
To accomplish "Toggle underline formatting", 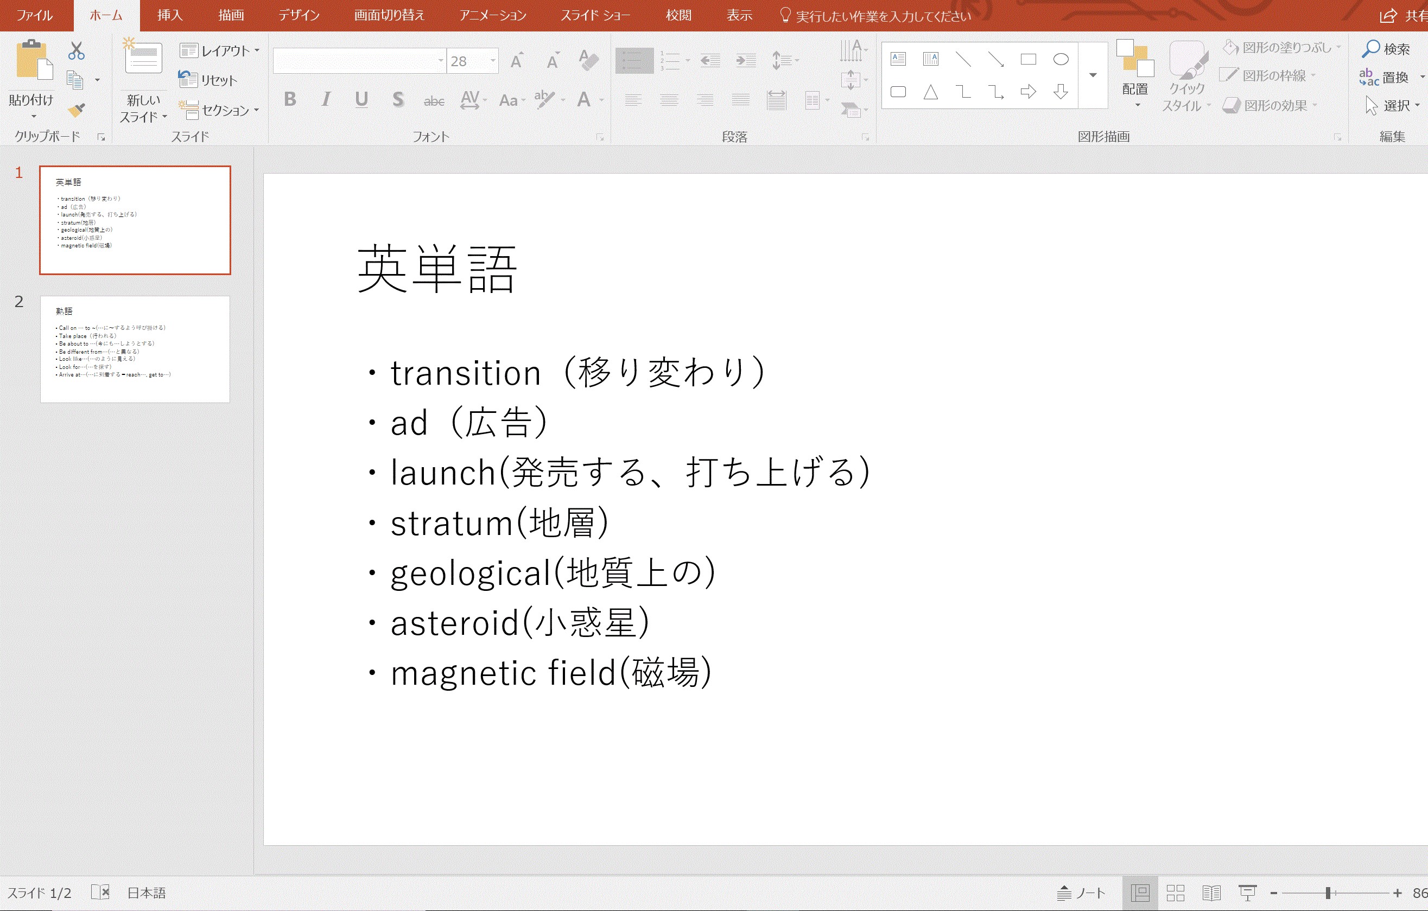I will [x=361, y=100].
